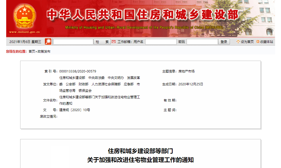Screen dimensions: 281x168
Task: Click the 废改立情况 label
Action: (48, 116)
